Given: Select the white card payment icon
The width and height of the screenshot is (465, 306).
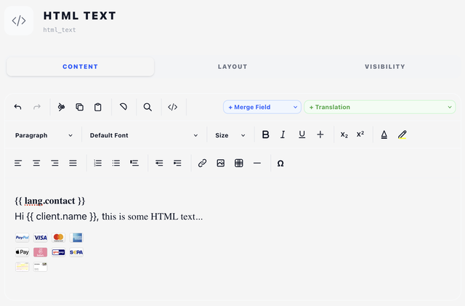Looking at the screenshot, I should pos(41,267).
